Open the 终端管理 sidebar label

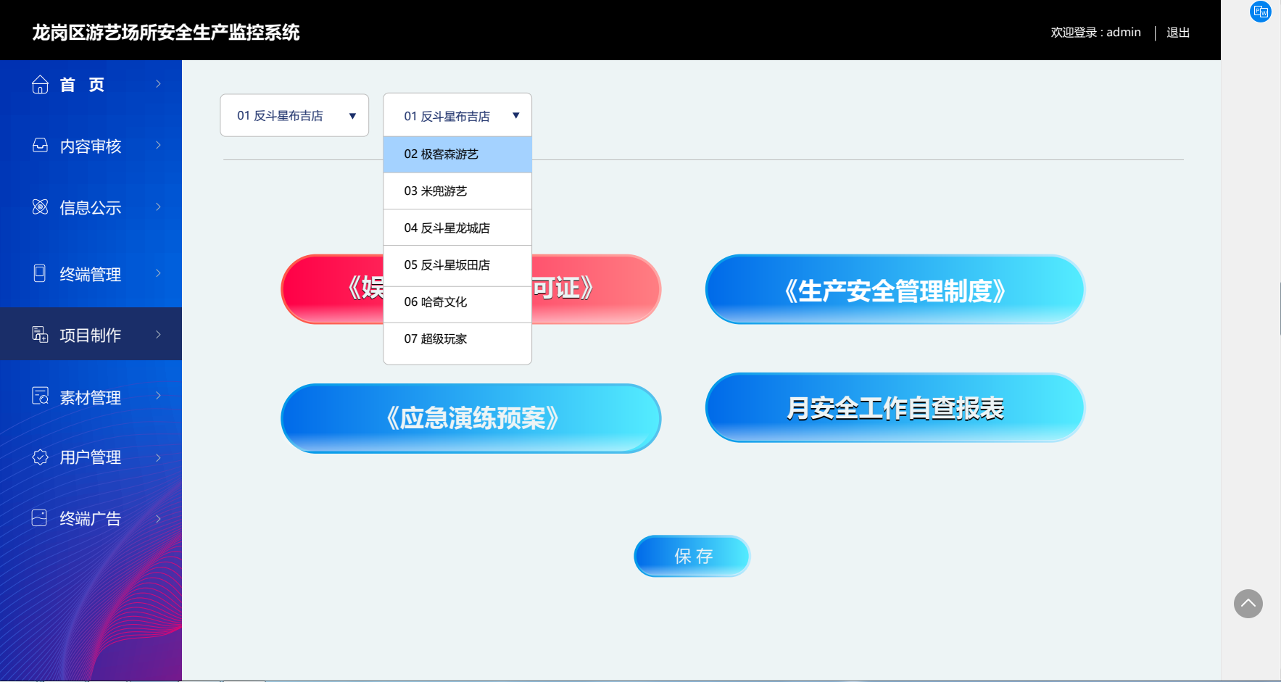tap(91, 274)
